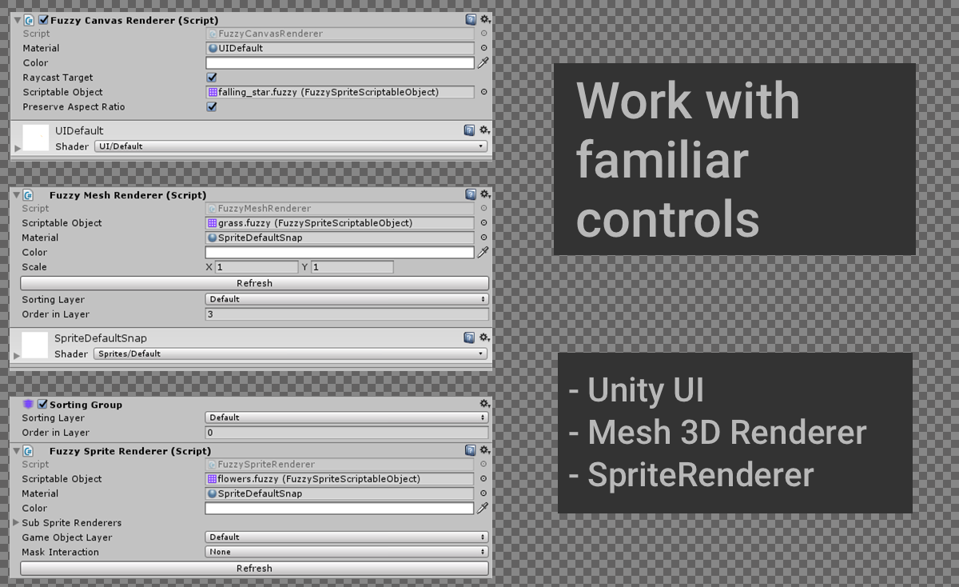Collapse the Fuzzy Canvas Renderer component foldout
959x587 pixels.
(17, 19)
